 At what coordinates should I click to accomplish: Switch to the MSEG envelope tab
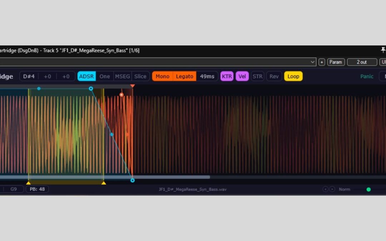click(x=122, y=76)
